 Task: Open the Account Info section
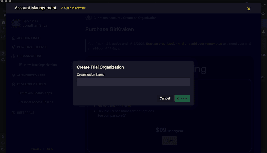pyautogui.click(x=29, y=38)
